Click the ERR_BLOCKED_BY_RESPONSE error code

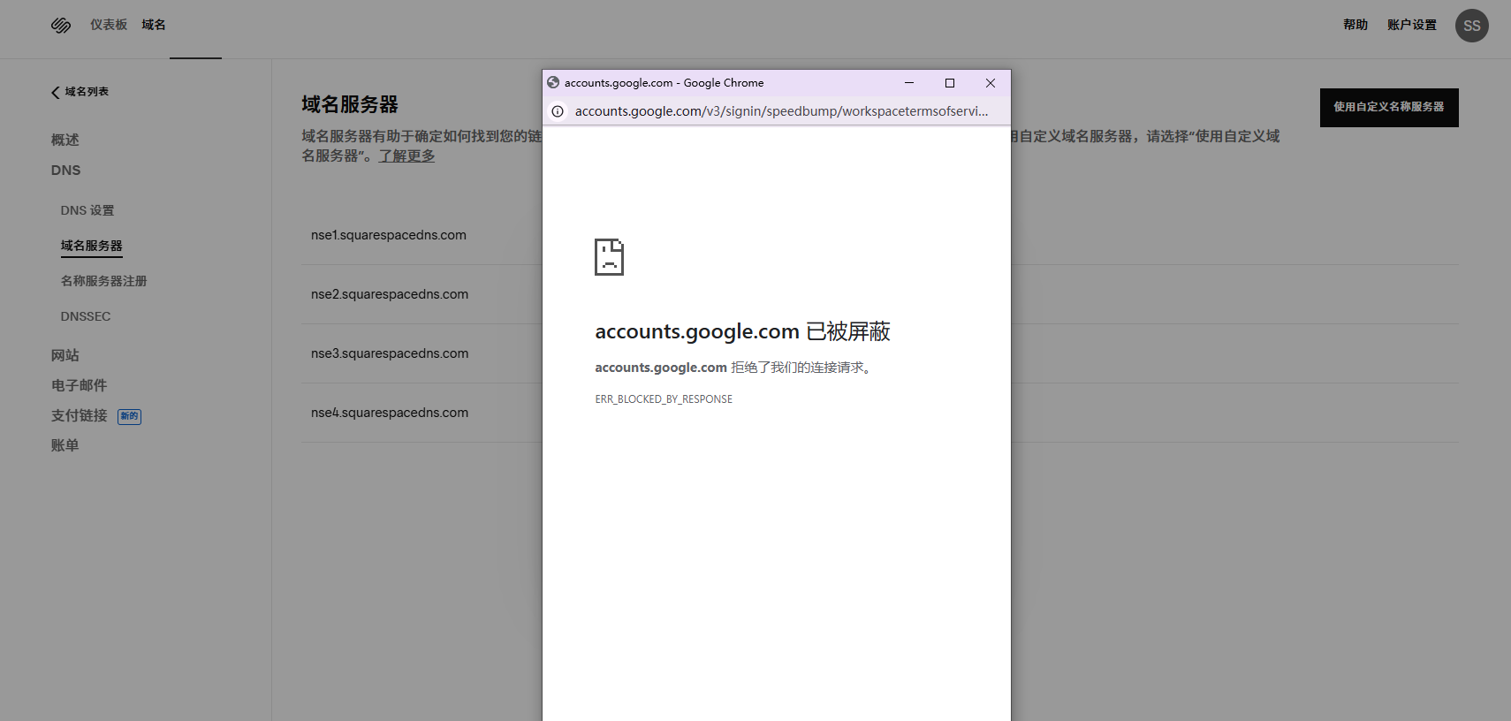(664, 399)
